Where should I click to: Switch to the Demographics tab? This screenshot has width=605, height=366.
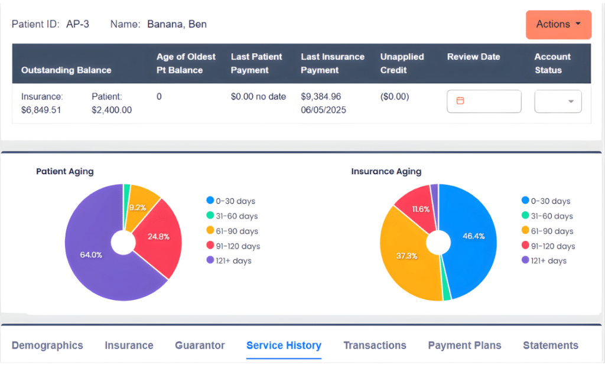(47, 345)
